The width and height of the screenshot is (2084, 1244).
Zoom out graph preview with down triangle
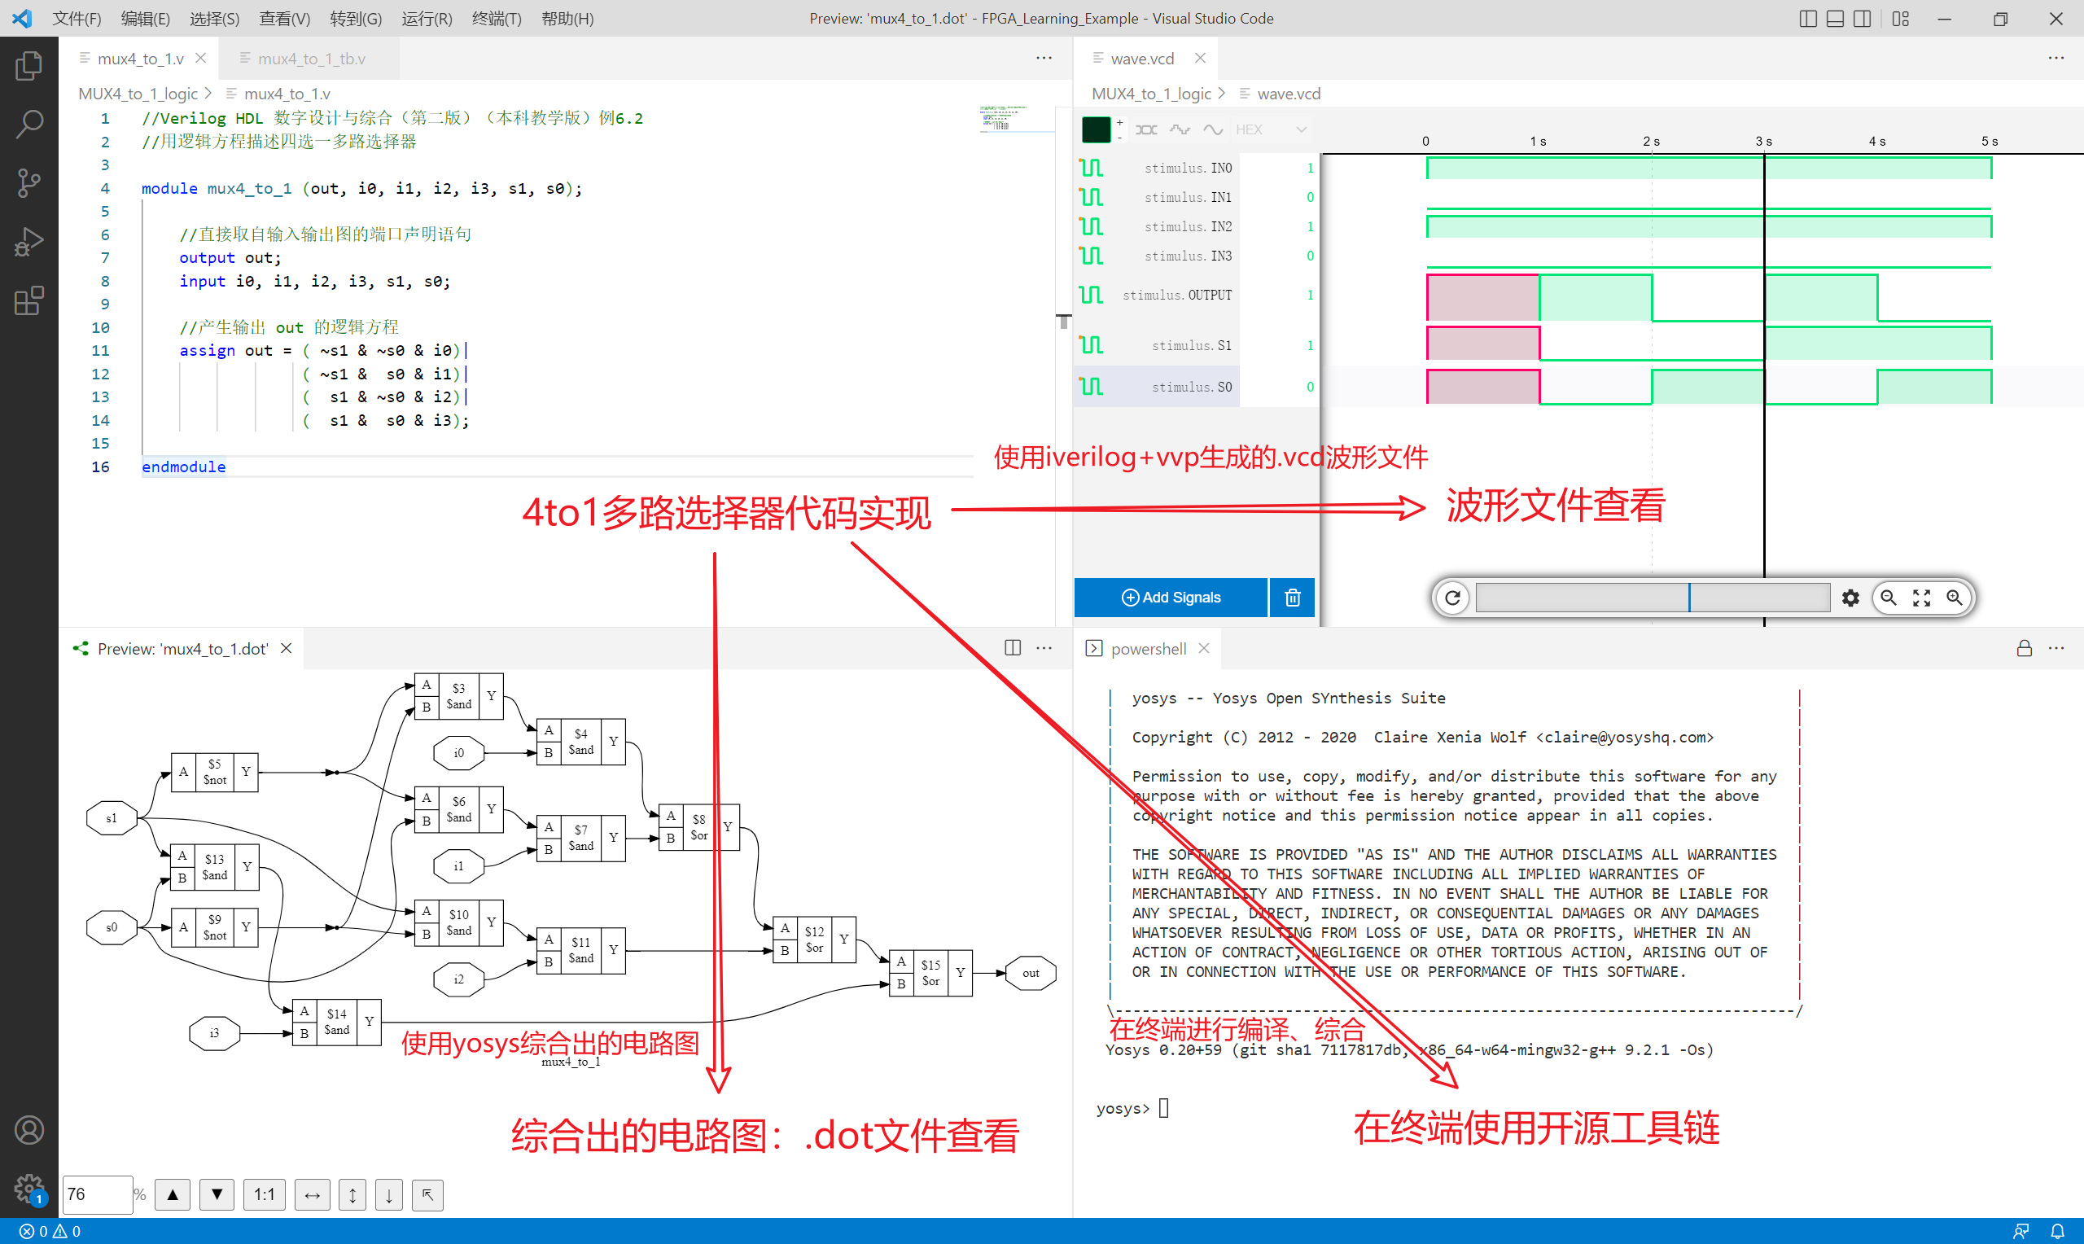217,1194
